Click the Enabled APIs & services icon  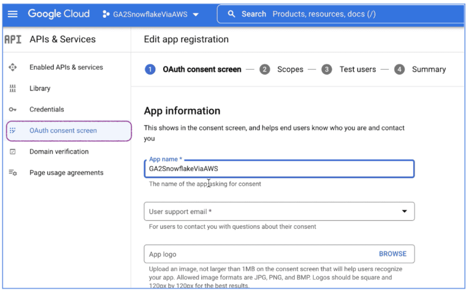coord(13,67)
